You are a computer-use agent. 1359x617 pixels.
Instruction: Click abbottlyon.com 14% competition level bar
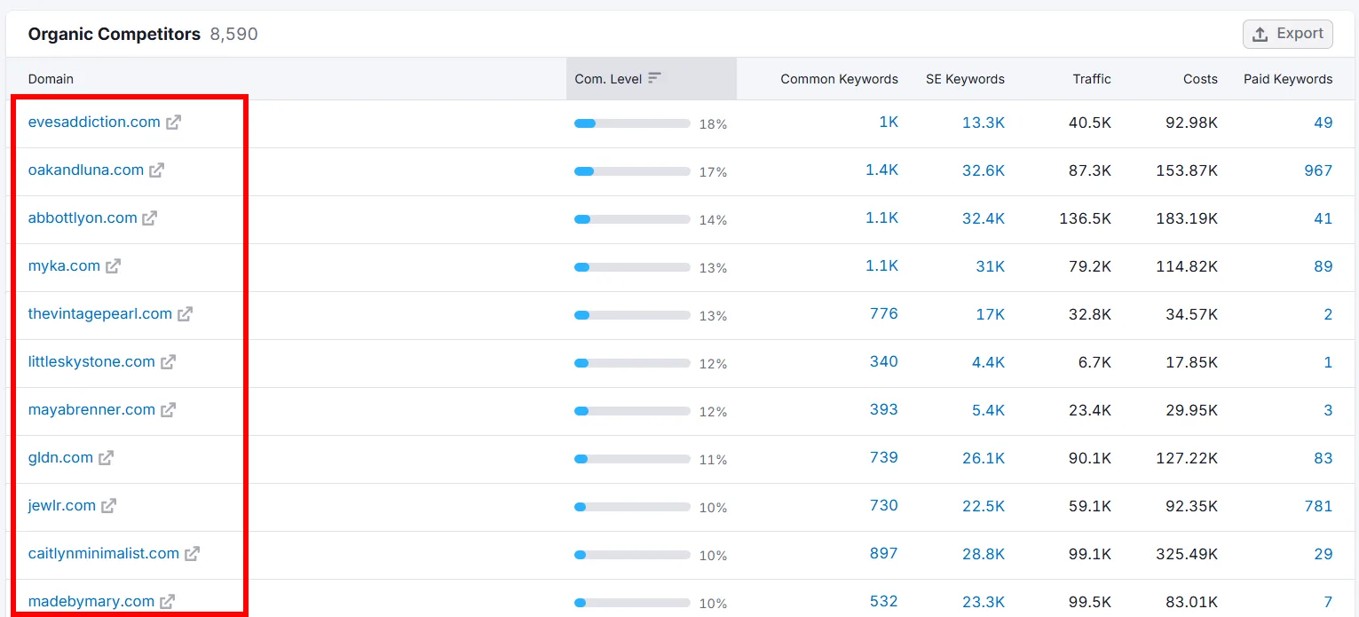point(632,219)
